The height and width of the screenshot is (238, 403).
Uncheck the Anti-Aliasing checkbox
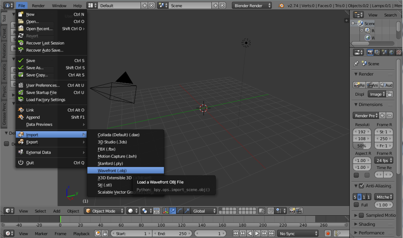click(x=361, y=186)
